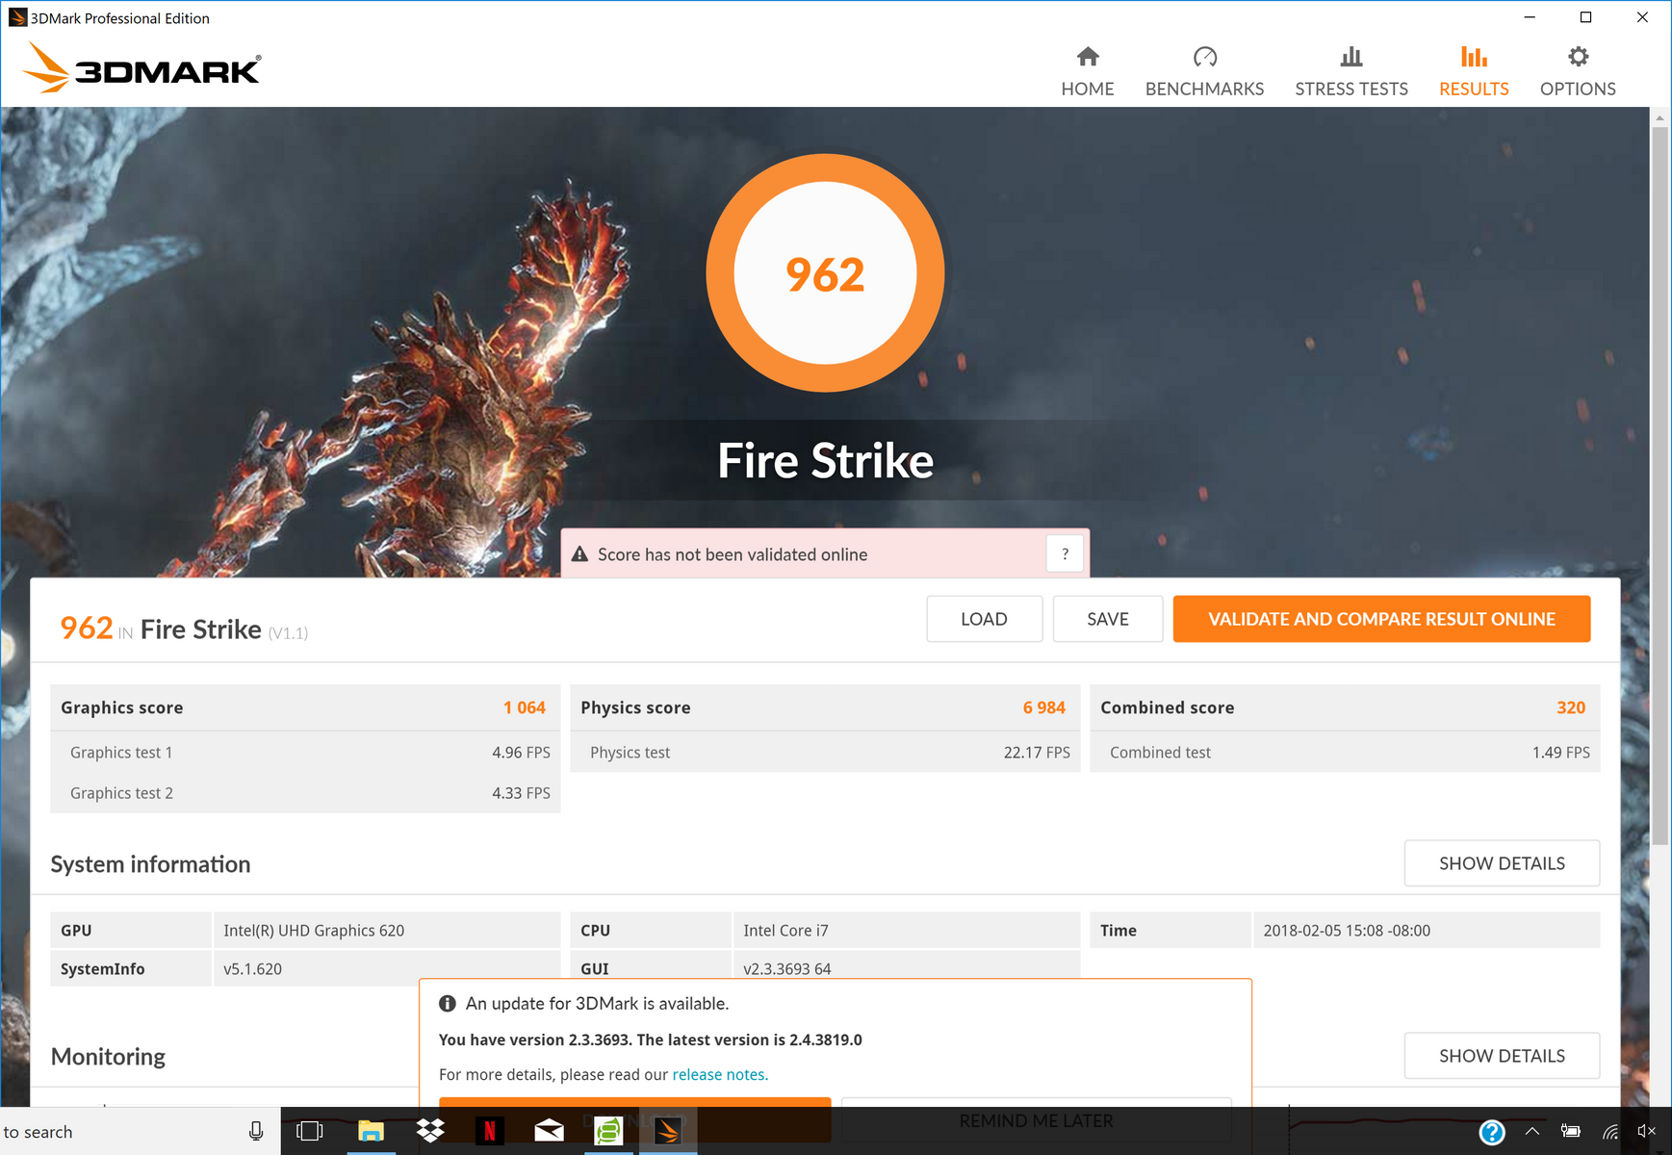The image size is (1672, 1155).
Task: Click the CPU value Intel Core i7
Action: click(x=785, y=931)
